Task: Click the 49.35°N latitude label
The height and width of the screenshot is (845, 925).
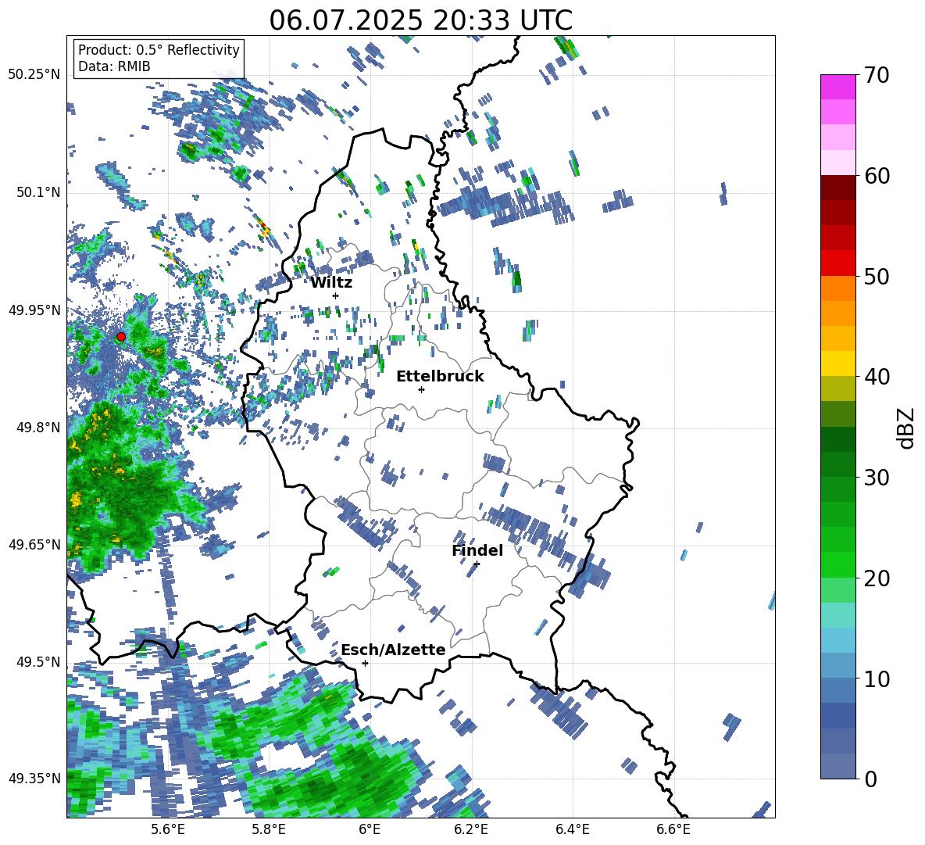Action: coord(34,779)
